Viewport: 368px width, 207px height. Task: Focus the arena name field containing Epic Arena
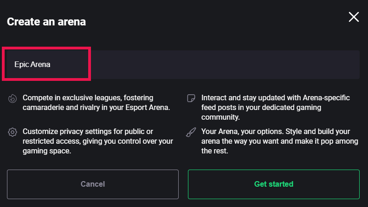coord(46,64)
